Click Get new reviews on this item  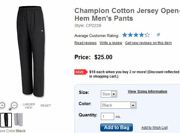point(148,43)
